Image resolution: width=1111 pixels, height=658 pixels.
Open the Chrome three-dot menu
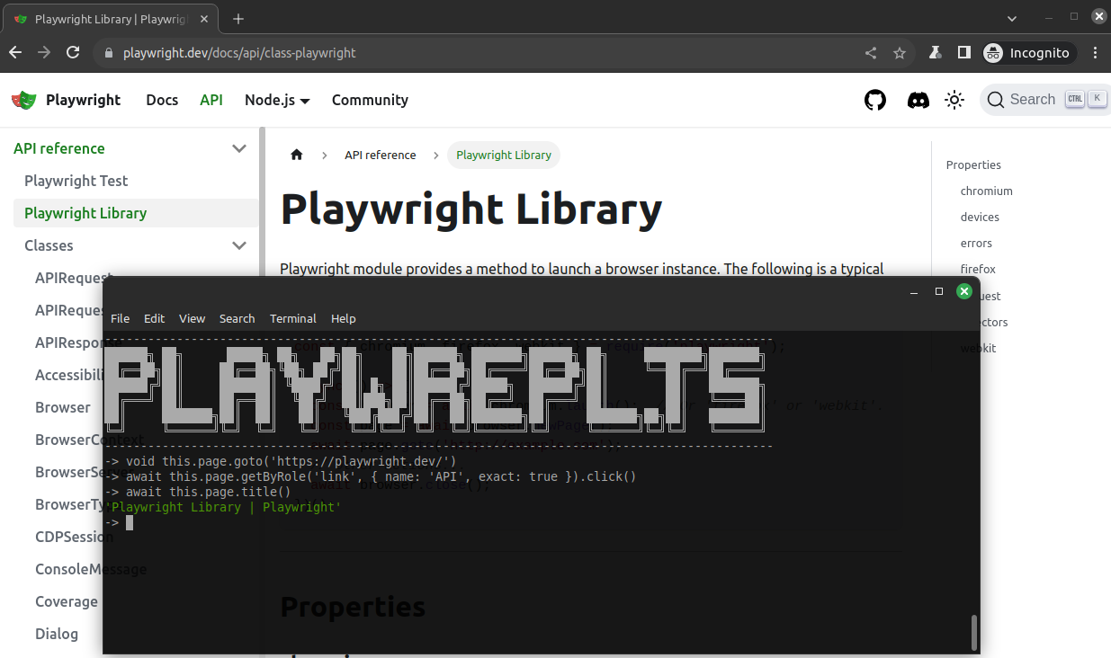1095,53
